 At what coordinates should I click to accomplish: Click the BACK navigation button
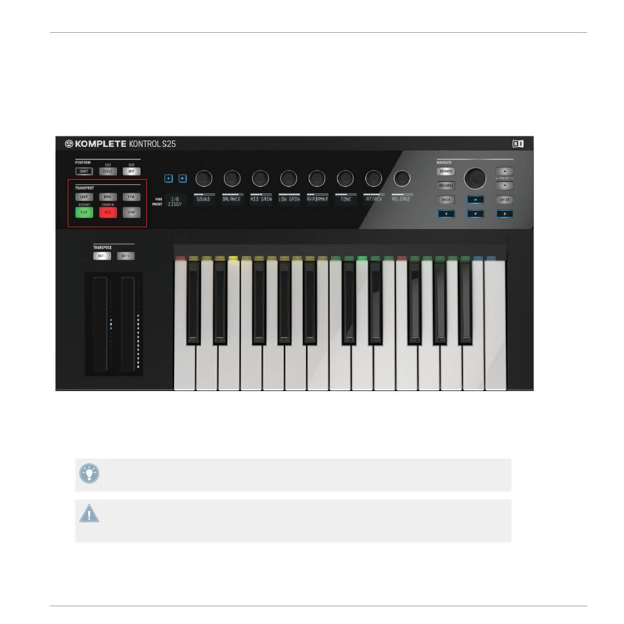coord(446,199)
